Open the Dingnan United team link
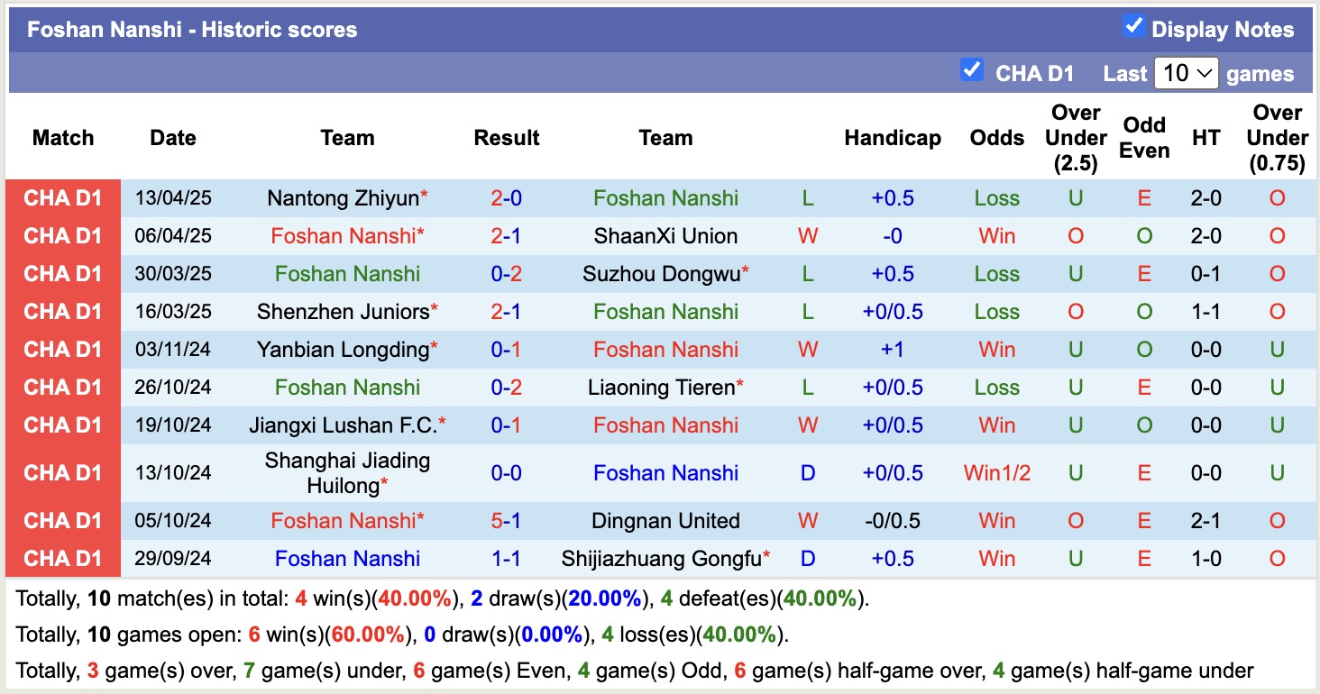The image size is (1320, 694). (665, 520)
